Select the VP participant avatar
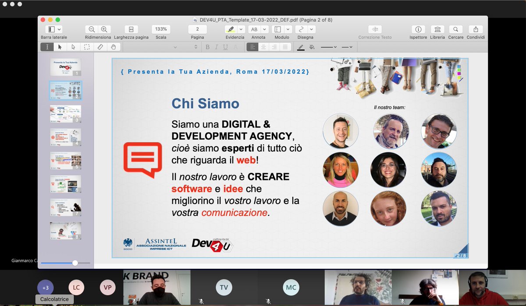Image resolution: width=526 pixels, height=306 pixels. pos(107,288)
